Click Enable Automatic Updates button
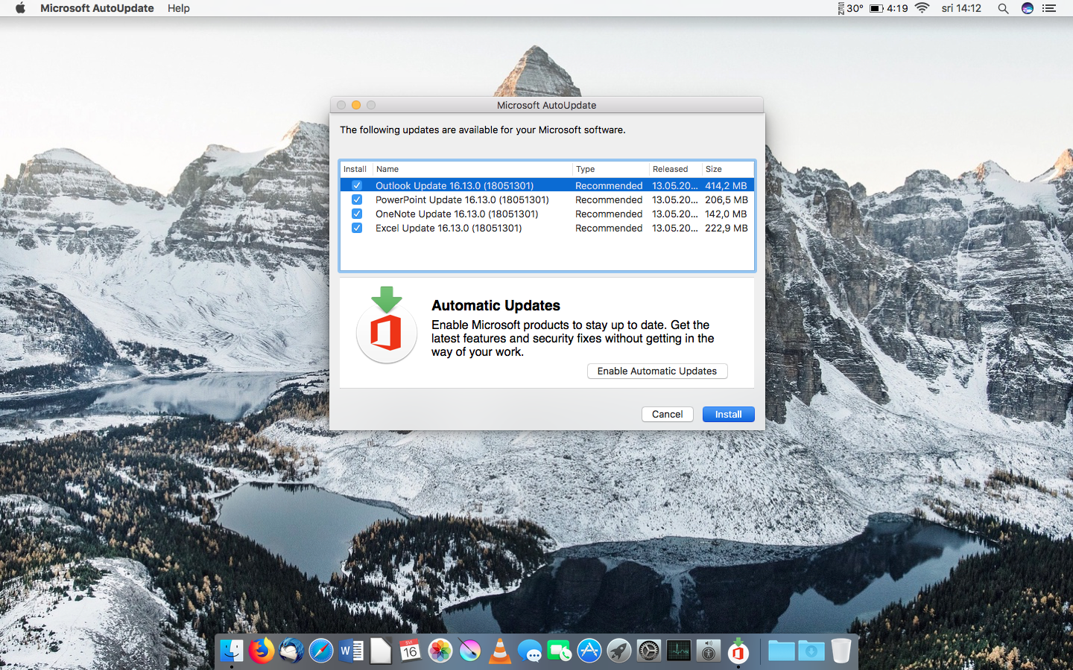 click(657, 371)
